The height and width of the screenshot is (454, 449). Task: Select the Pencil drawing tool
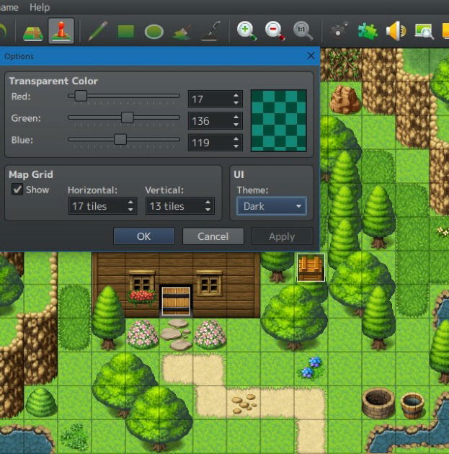click(x=97, y=31)
